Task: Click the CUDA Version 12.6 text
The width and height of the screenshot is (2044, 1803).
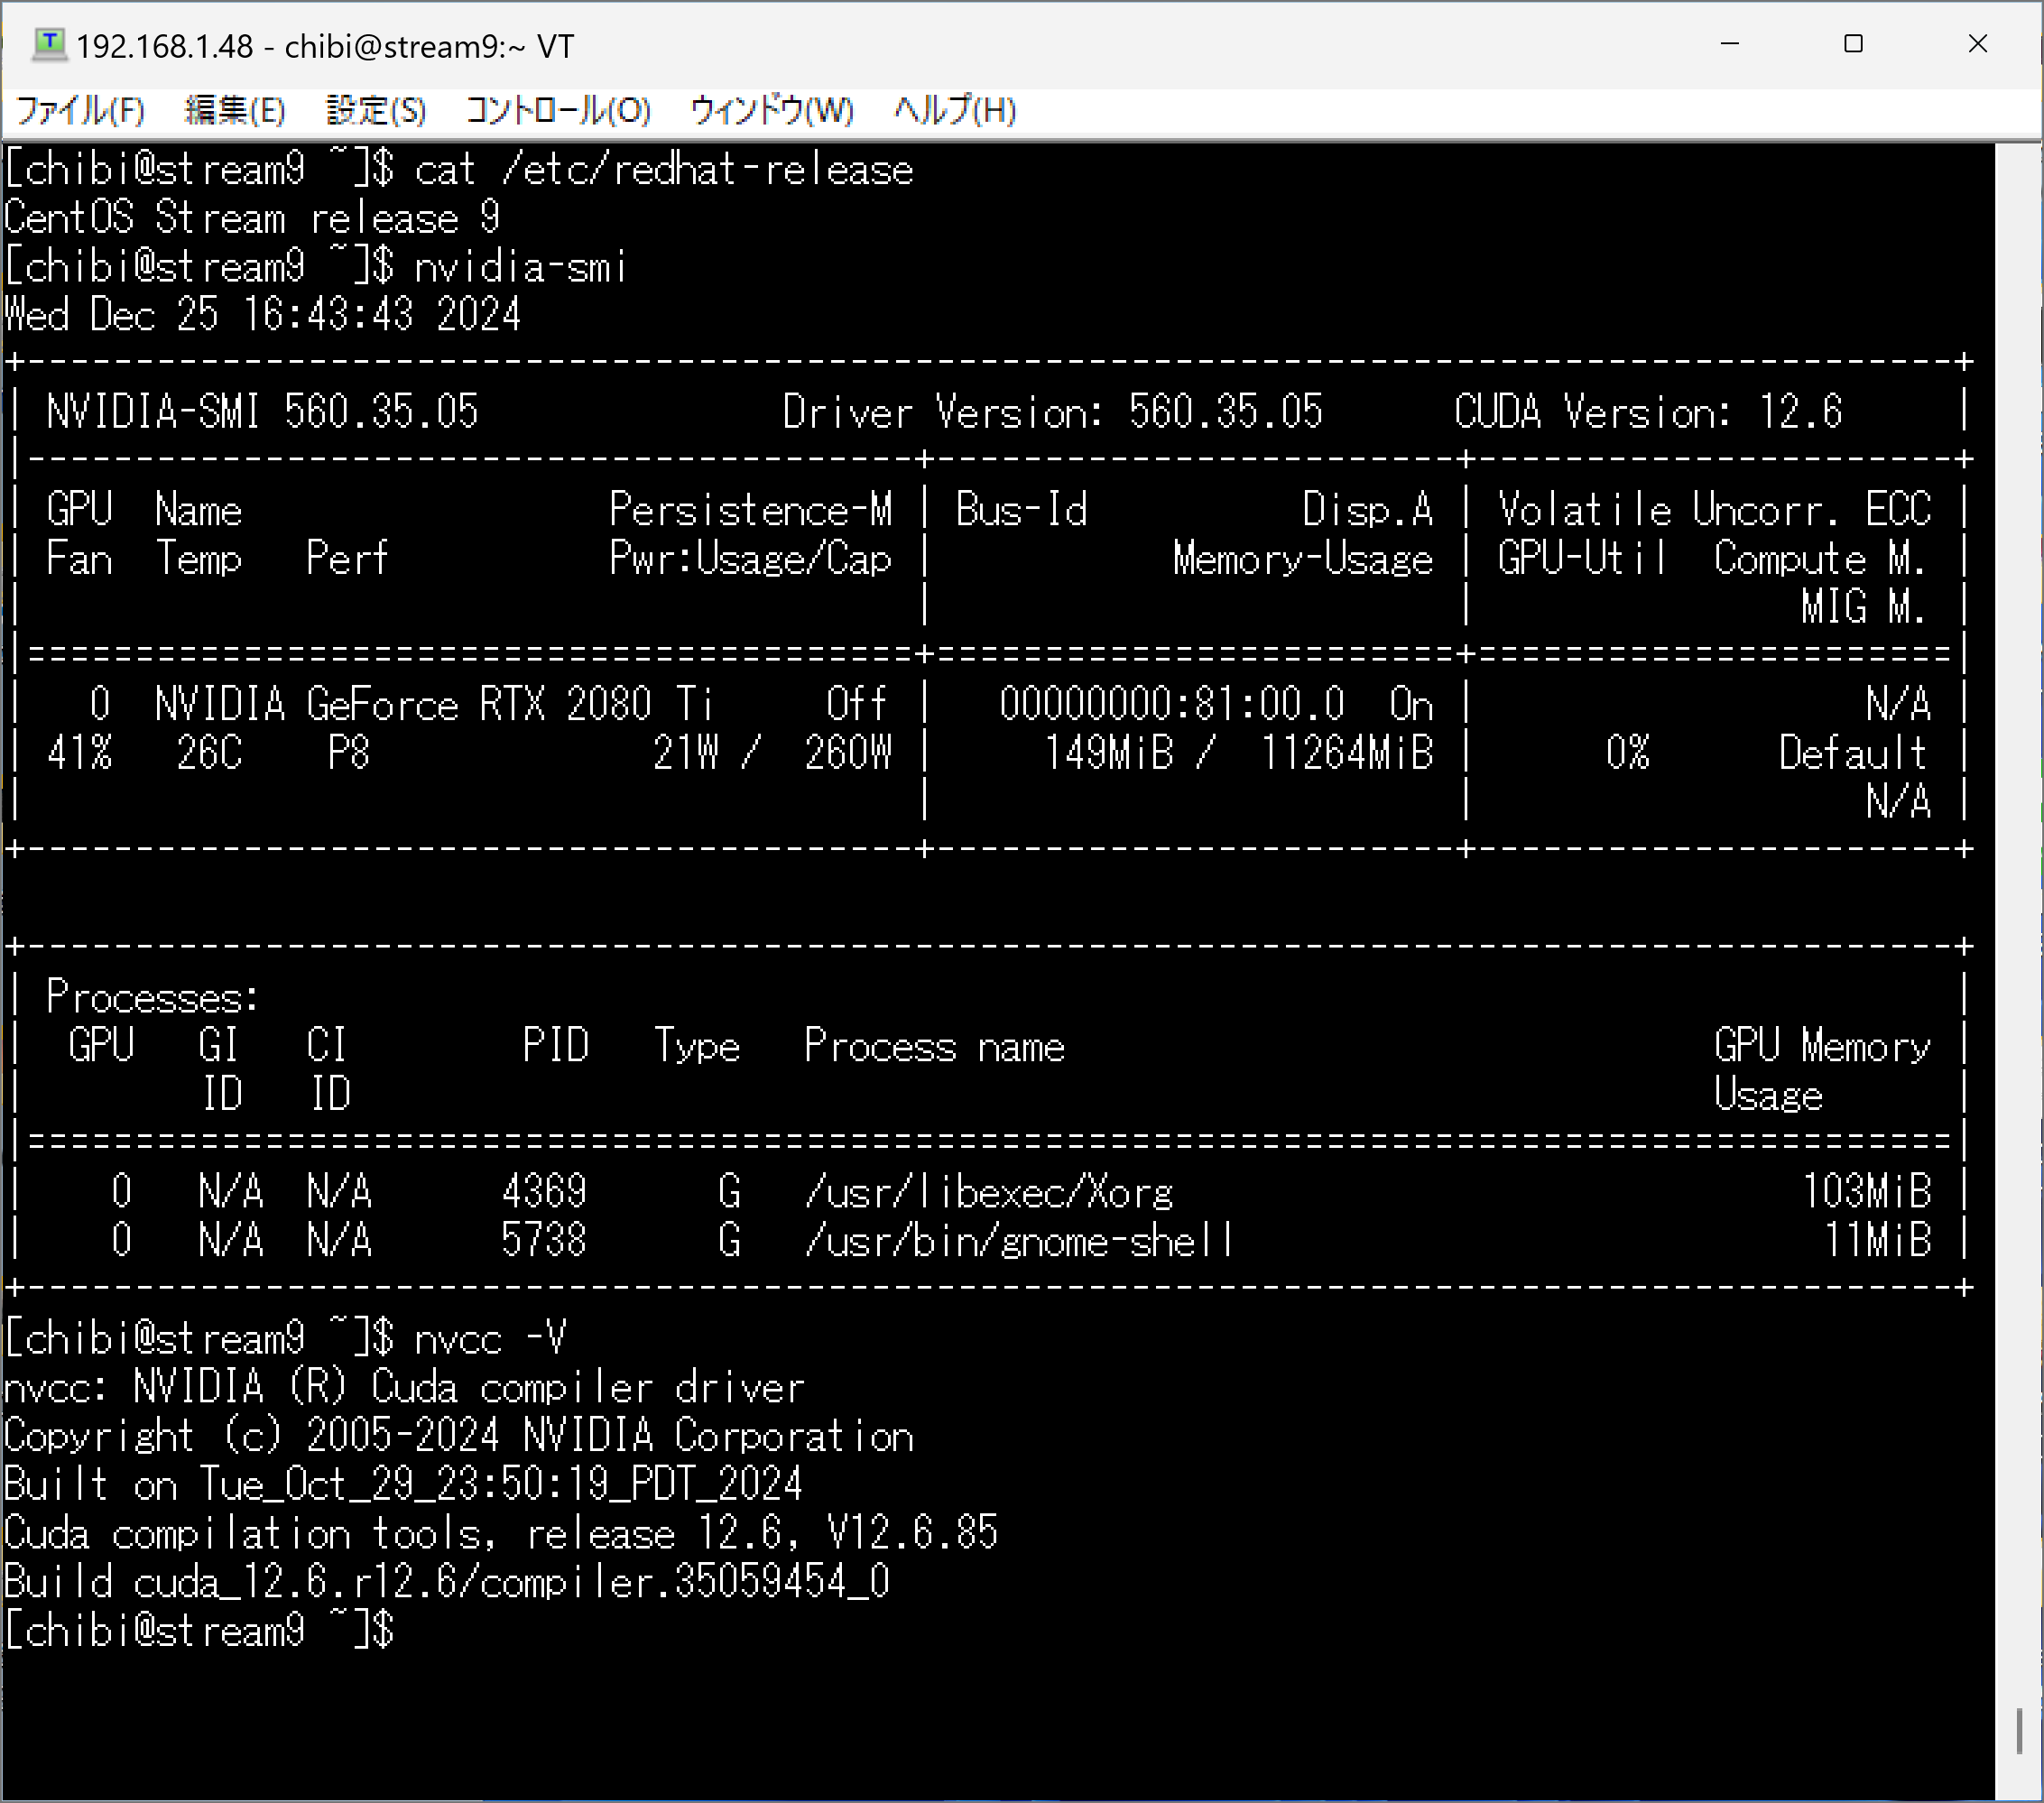Action: click(x=1647, y=412)
